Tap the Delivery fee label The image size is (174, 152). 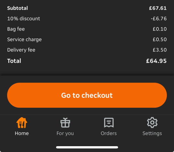pyautogui.click(x=21, y=50)
